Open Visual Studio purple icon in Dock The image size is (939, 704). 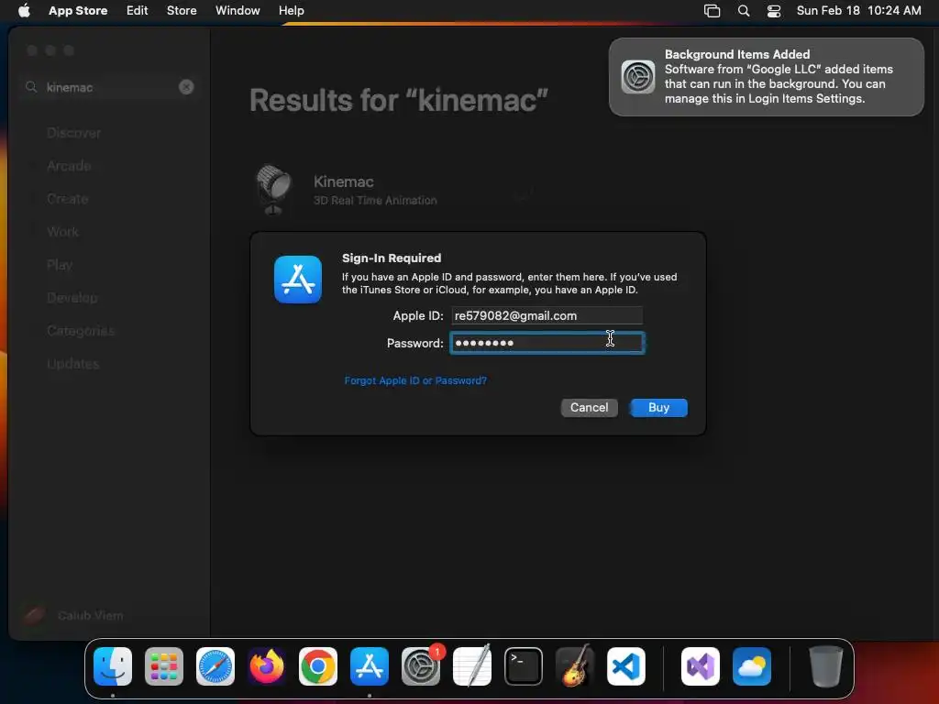click(x=701, y=666)
